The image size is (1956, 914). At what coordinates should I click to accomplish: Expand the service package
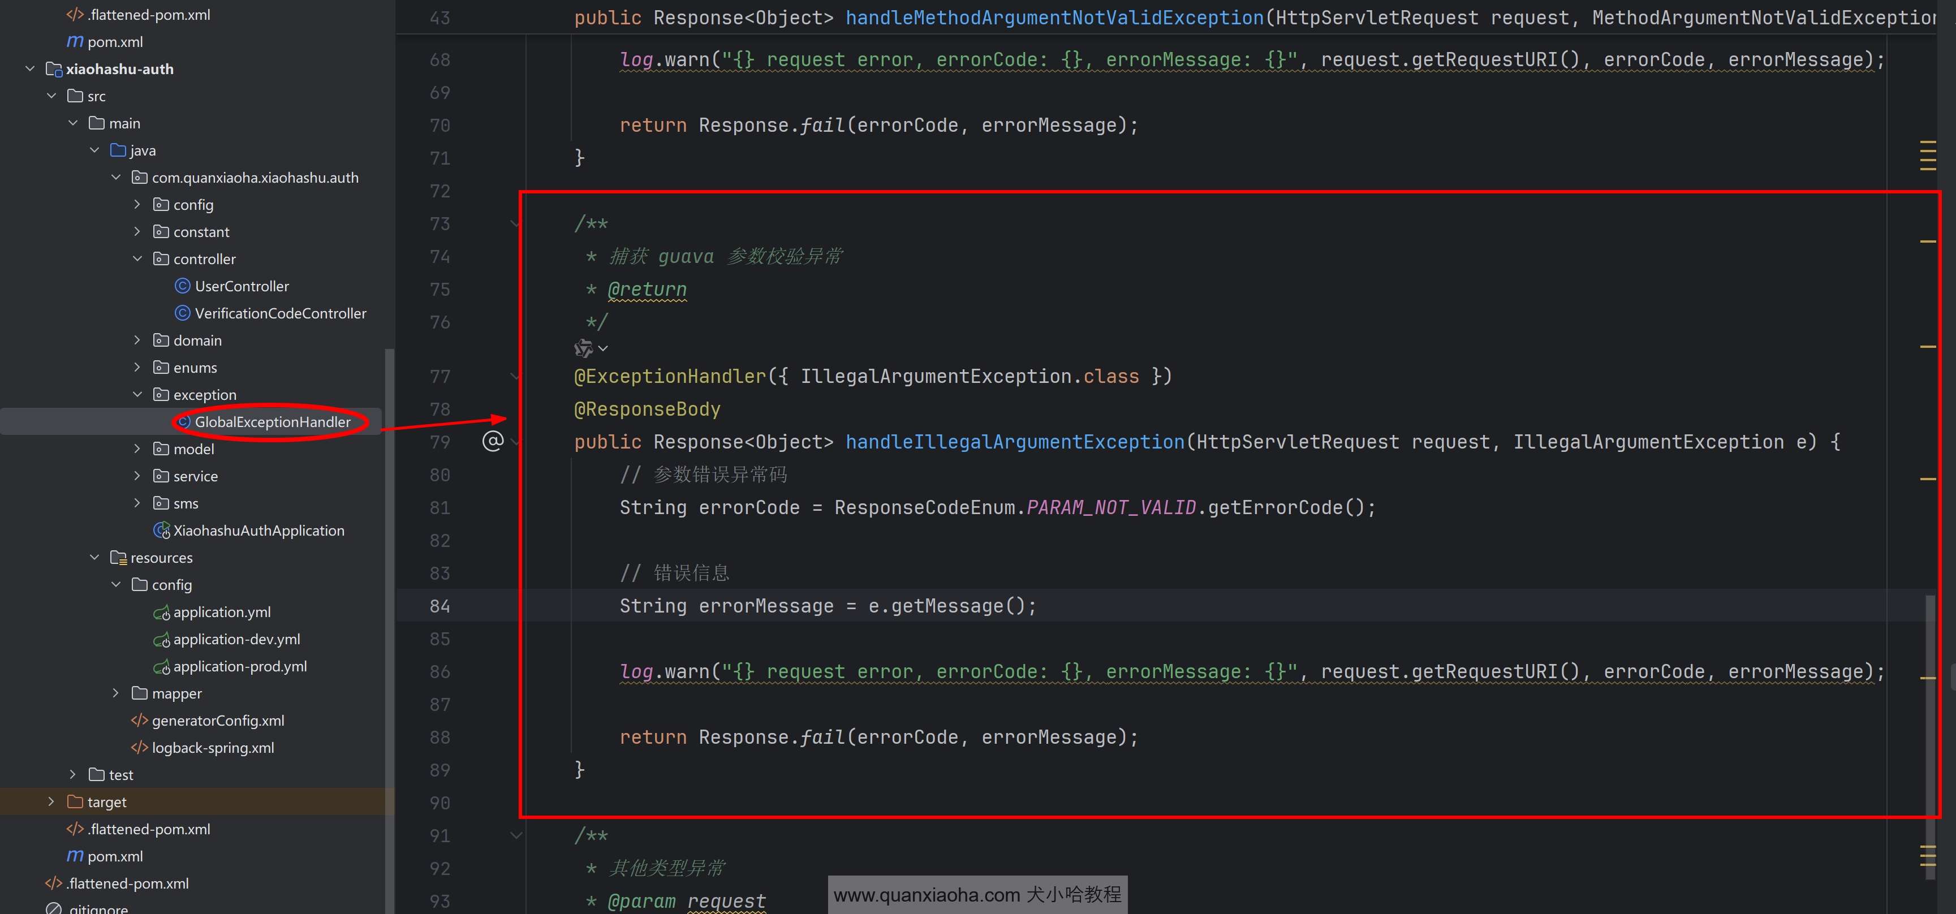click(x=137, y=476)
